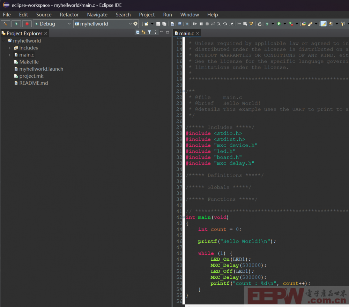Click the Disconnect debug icon
Screen dimensions: 349x307
(x=213, y=24)
